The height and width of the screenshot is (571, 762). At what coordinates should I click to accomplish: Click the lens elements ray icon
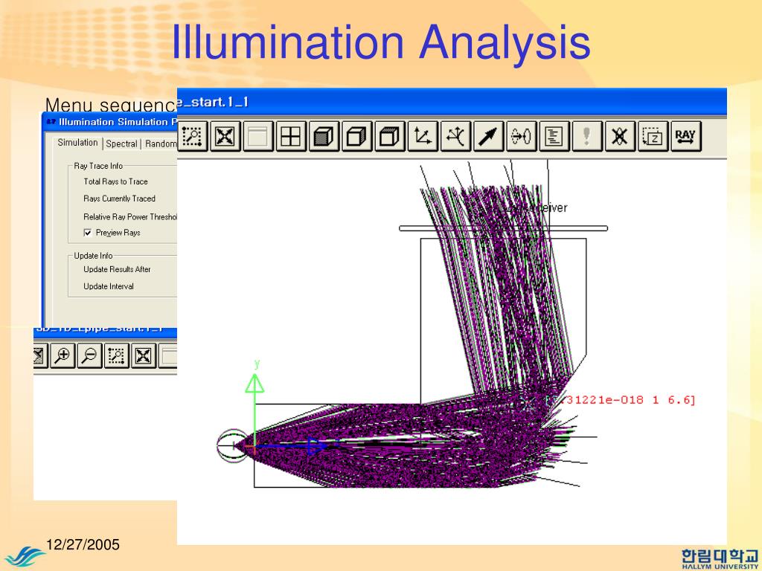coord(521,137)
